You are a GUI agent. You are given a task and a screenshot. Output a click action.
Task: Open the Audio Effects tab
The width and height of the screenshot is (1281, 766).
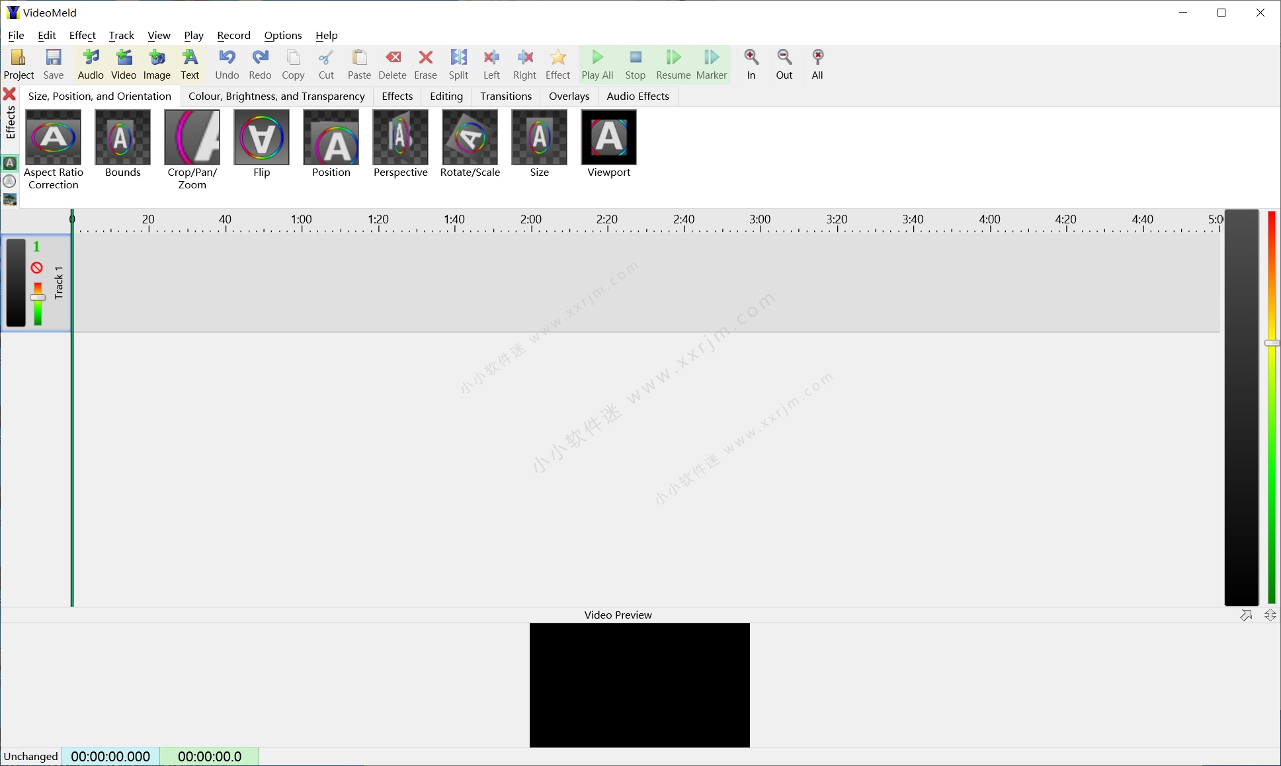click(637, 96)
